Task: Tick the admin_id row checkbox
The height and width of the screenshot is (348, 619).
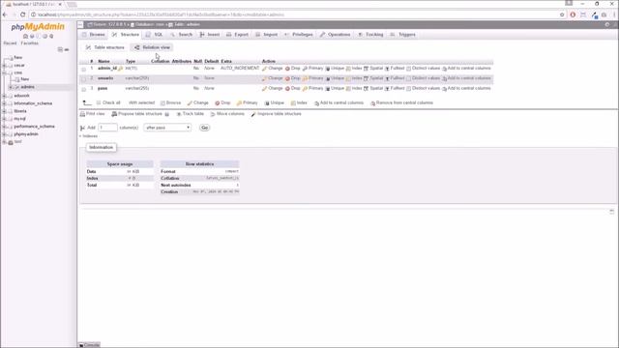Action: coord(83,69)
